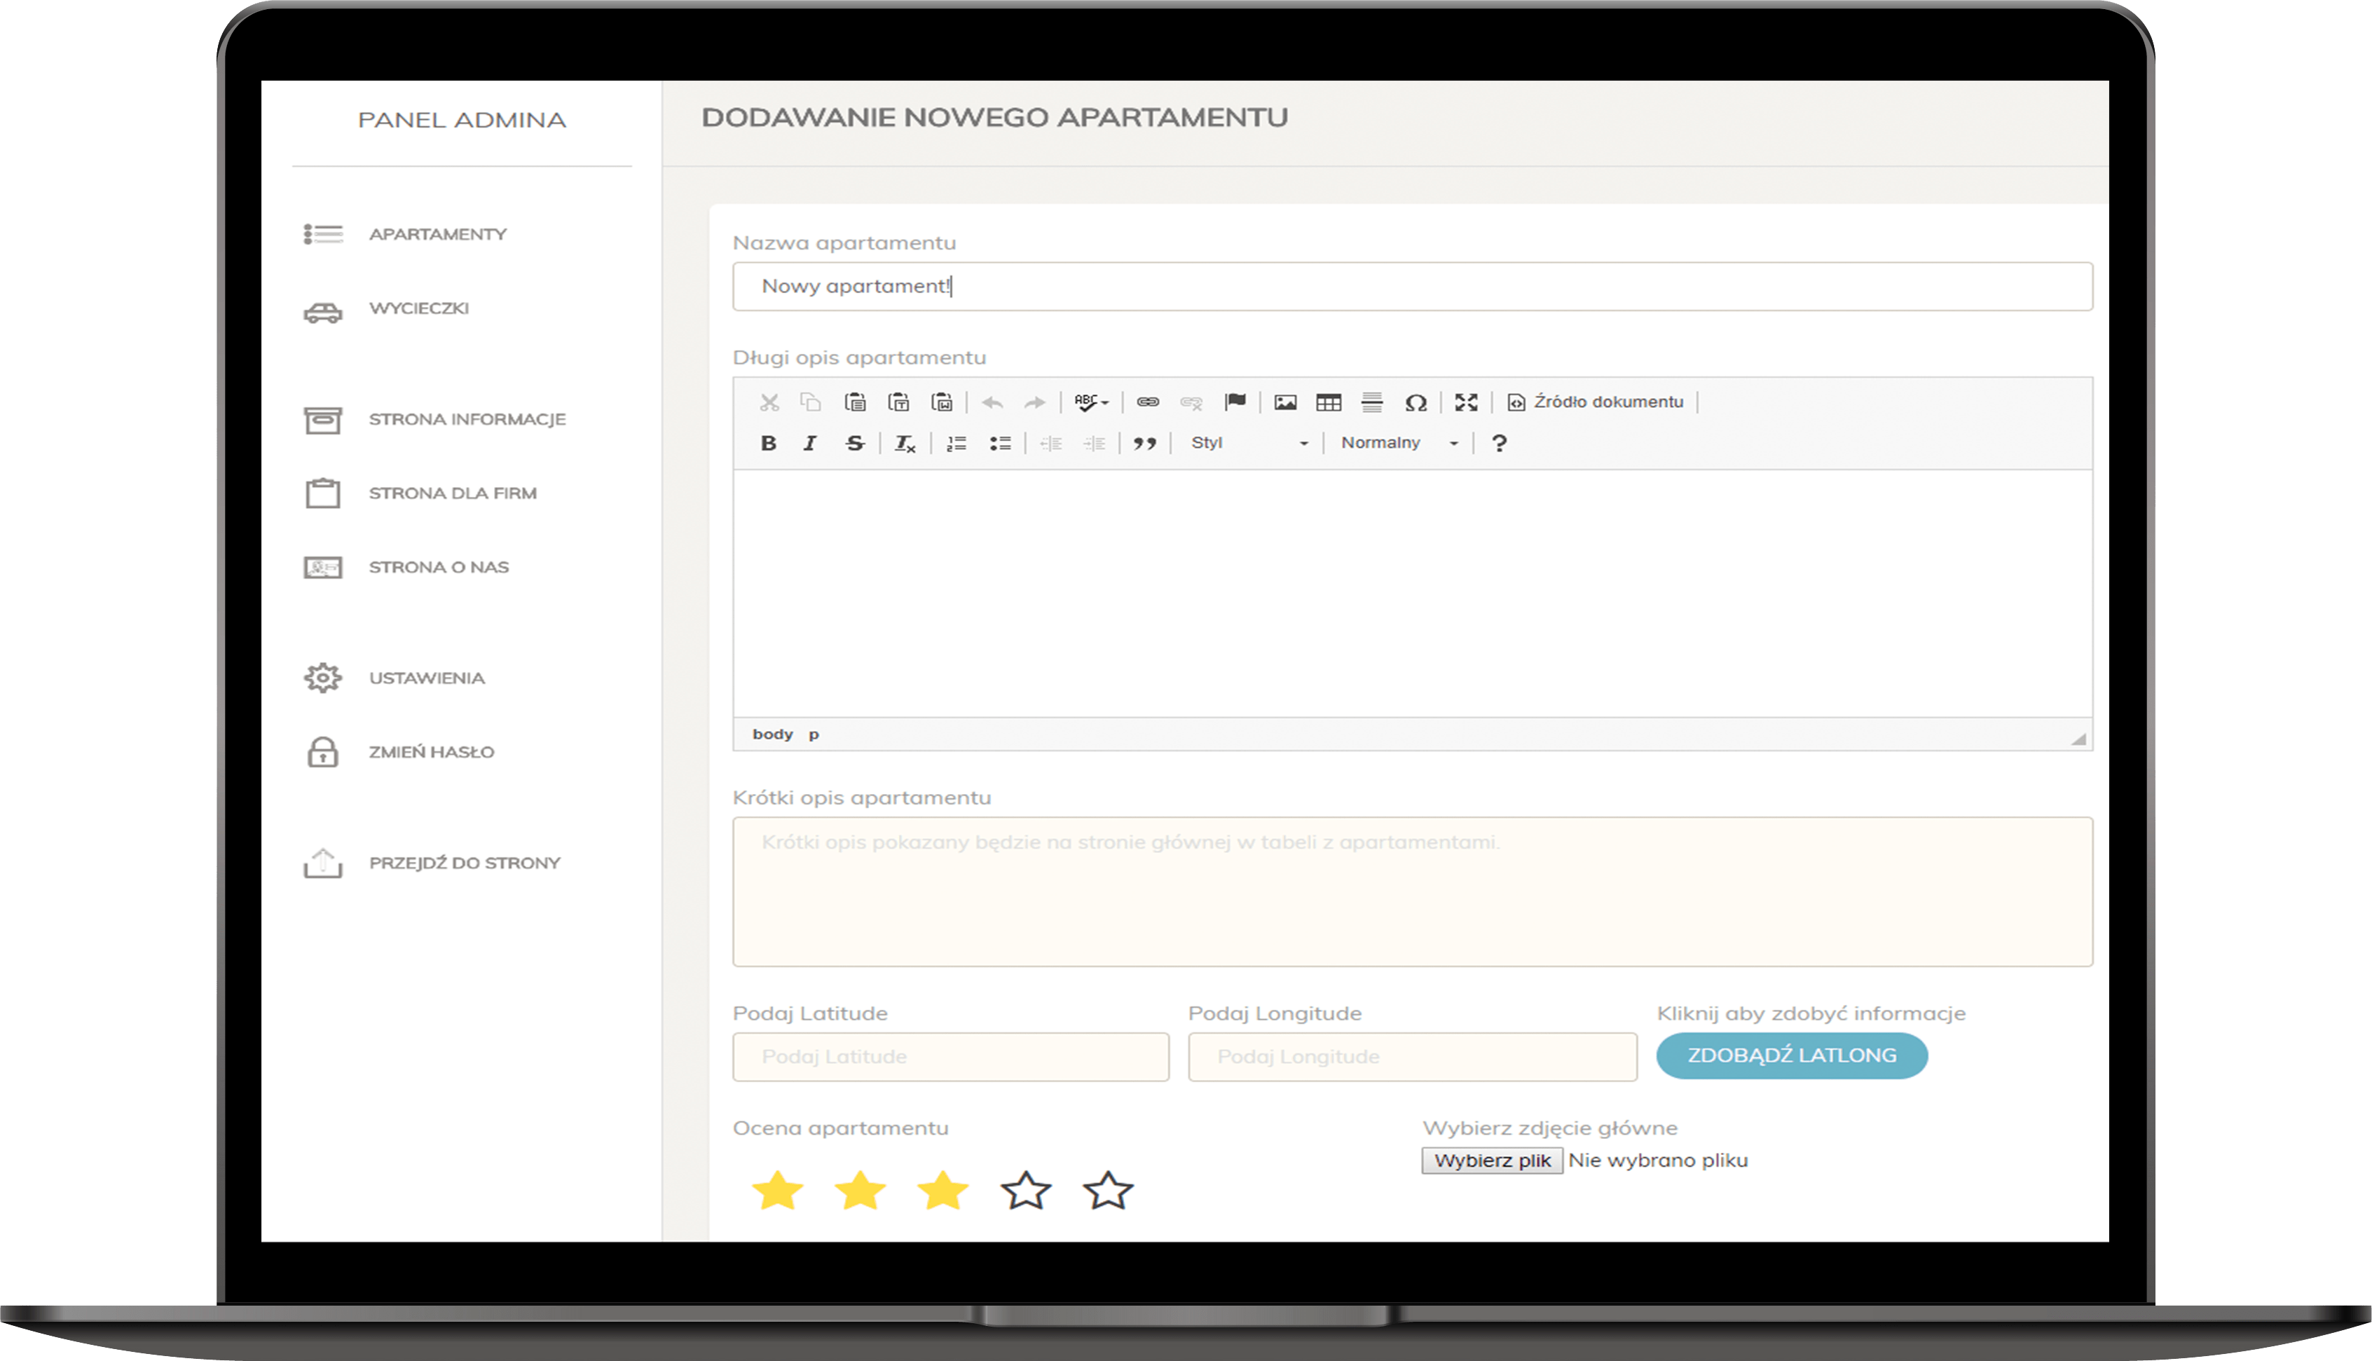Open Strona dla firm sidebar item

coord(453,493)
